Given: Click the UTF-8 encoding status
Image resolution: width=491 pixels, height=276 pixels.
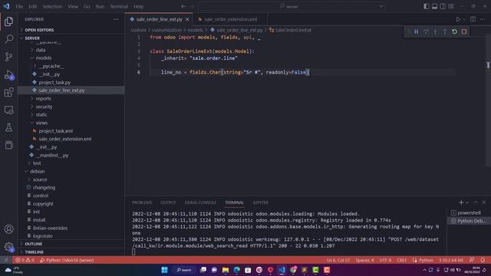Looking at the screenshot, I should pos(385,260).
